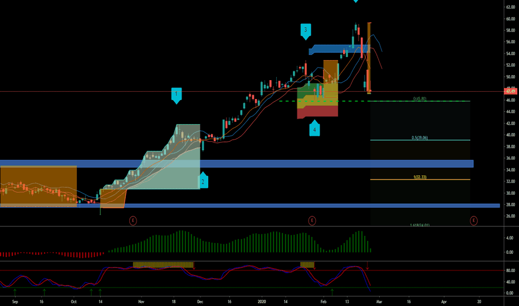Screen dimensions: 519x306
Task: Select the cyan callout label numbered 2
Action: coord(203,180)
